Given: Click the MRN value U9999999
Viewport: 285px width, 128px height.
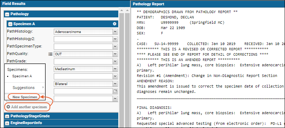Looking at the screenshot, I should pos(170,23).
